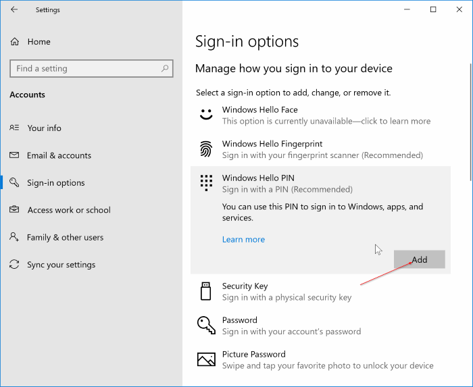Viewport: 473px width, 387px height.
Task: Click the Picture Password image icon
Action: tap(206, 359)
